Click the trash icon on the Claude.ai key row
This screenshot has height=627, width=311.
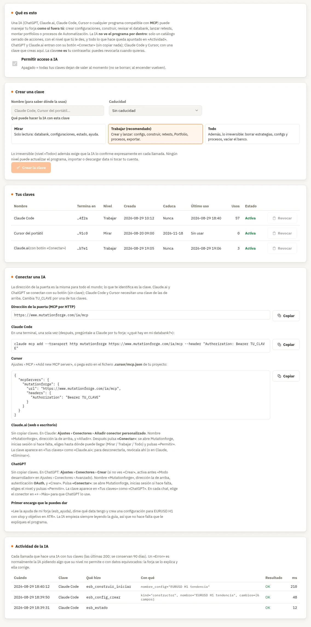274,248
